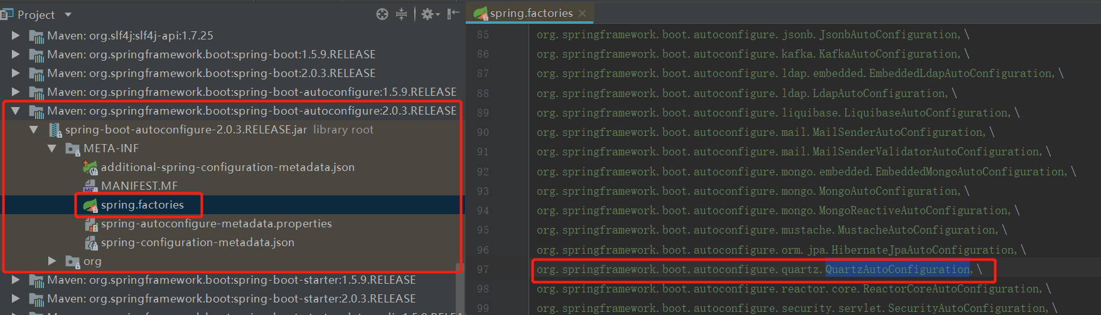
Task: Click the spring-configuration-metadata.json file icon
Action: (90, 243)
